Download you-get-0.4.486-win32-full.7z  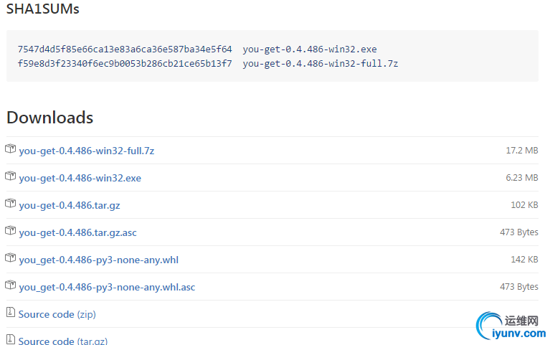click(86, 151)
